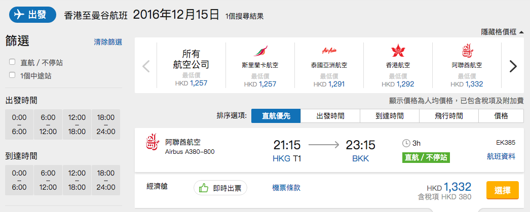This screenshot has height=212, width=530.
Task: Enable the 直航 / 不停站 filter checkbox
Action: tap(12, 62)
